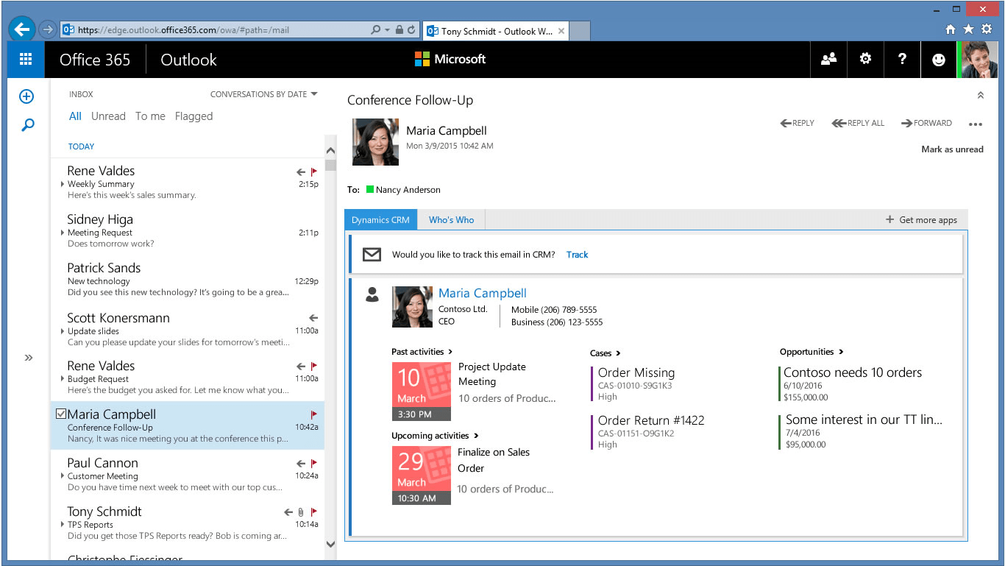Expand the TPS Reports conversation triangle
Viewport: 1005px width, 566px height.
click(63, 525)
